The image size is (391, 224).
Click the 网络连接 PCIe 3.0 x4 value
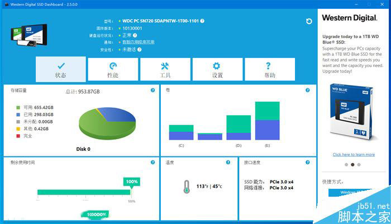pos(282,188)
